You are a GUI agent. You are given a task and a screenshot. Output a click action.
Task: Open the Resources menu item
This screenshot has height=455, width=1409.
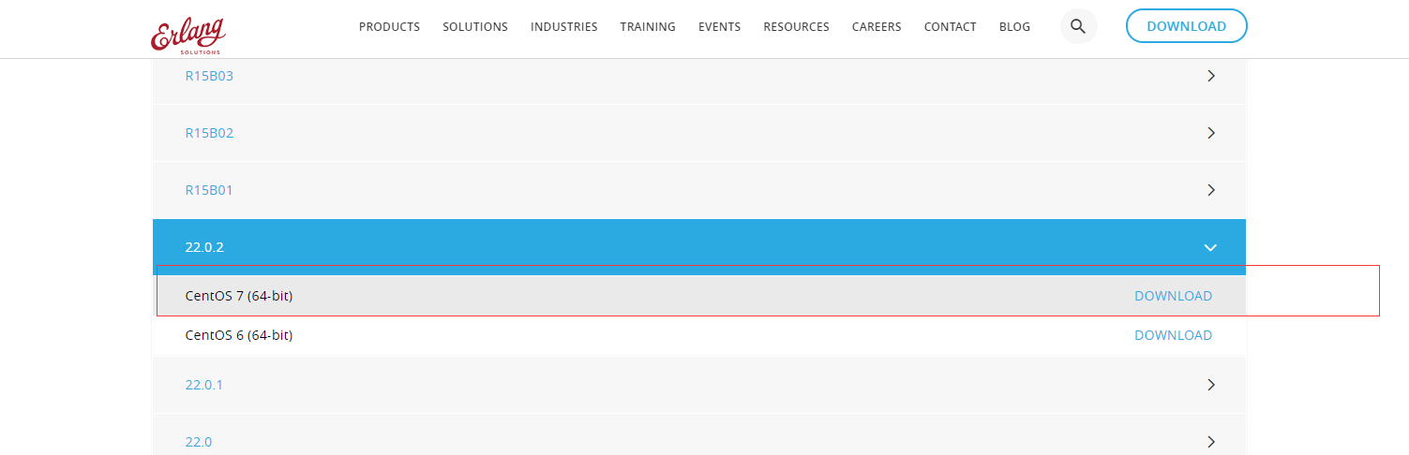point(796,27)
